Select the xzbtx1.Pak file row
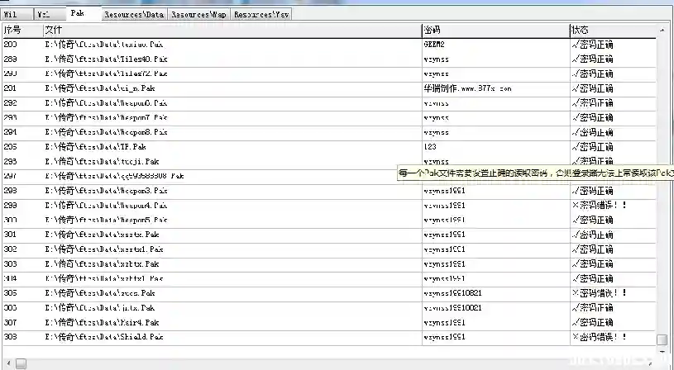Viewport: 674px width, 370px height. click(329, 278)
